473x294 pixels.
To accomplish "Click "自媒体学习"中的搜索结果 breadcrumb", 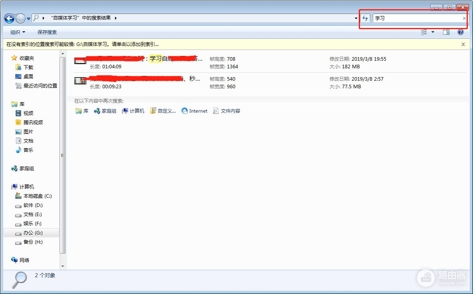I will point(81,18).
